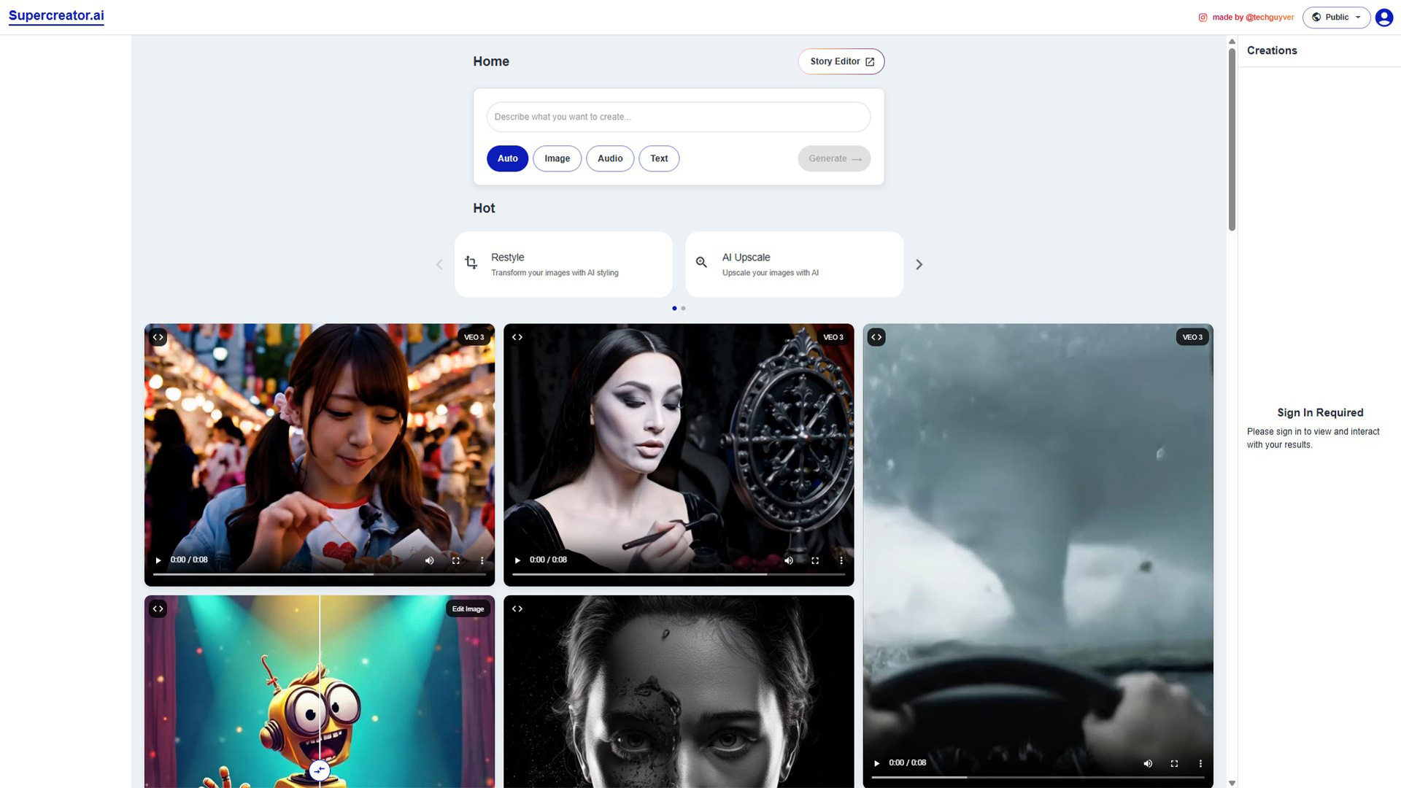Focus the Describe what you want field
This screenshot has height=788, width=1401.
(679, 117)
